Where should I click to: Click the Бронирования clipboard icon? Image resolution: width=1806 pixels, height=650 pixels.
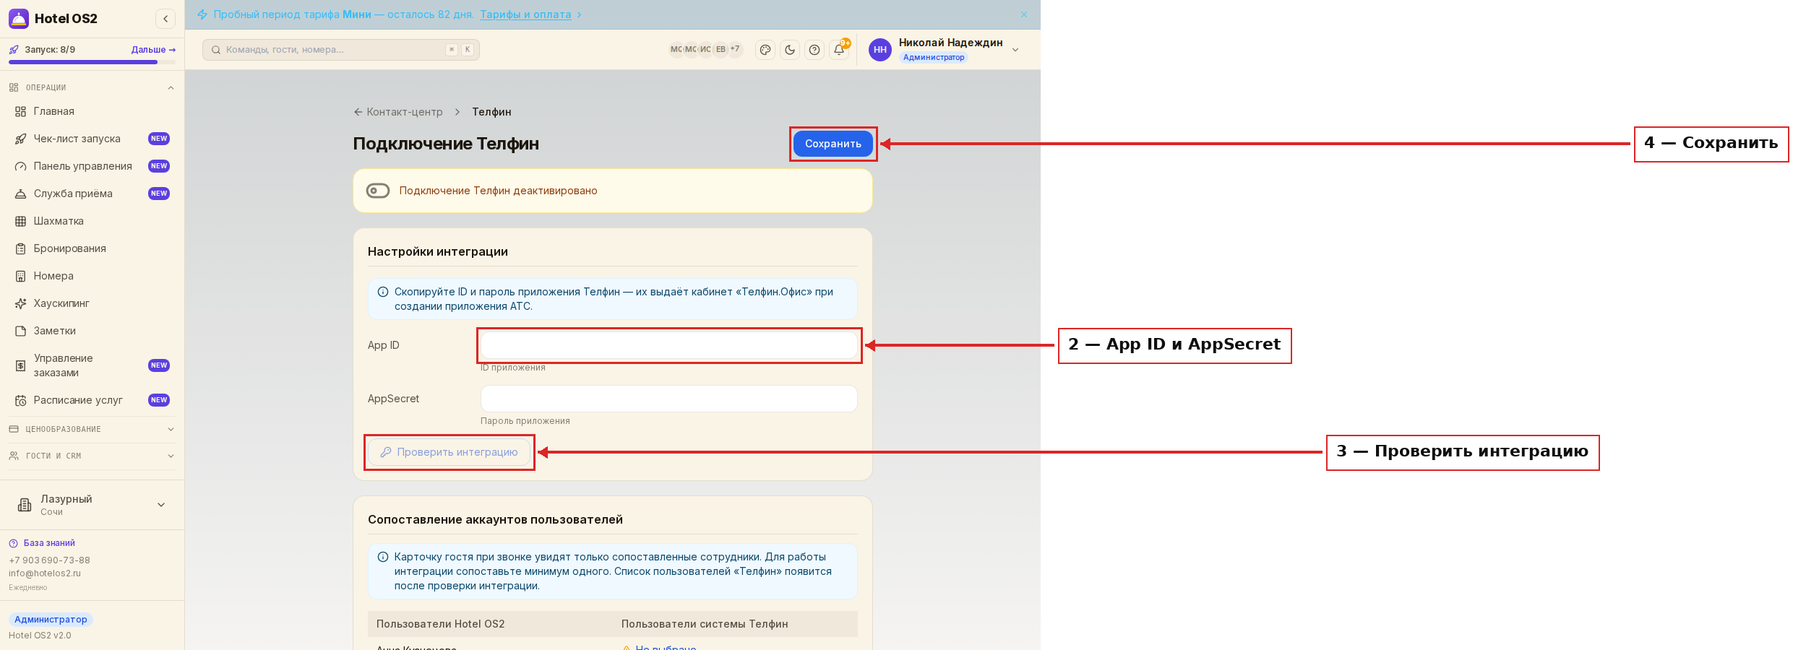tap(21, 248)
